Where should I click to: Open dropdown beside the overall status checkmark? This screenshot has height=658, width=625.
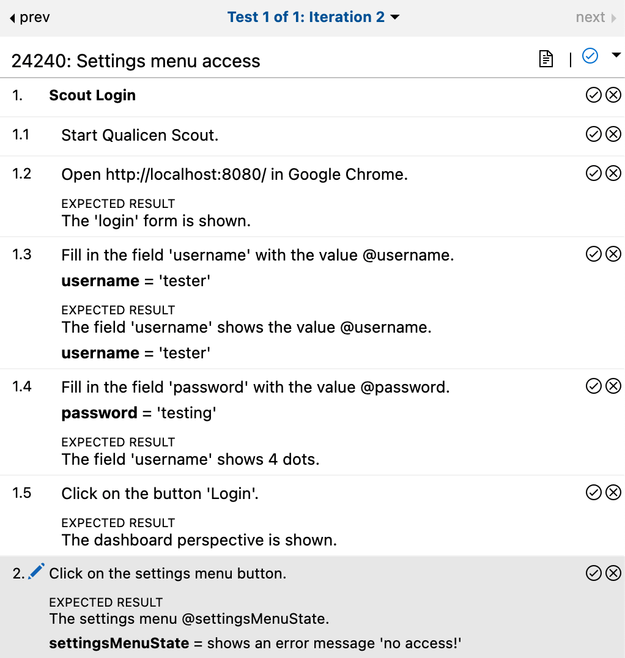(616, 56)
